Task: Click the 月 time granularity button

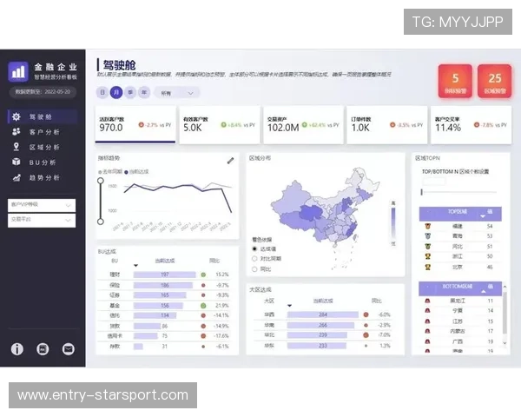Action: [x=116, y=92]
